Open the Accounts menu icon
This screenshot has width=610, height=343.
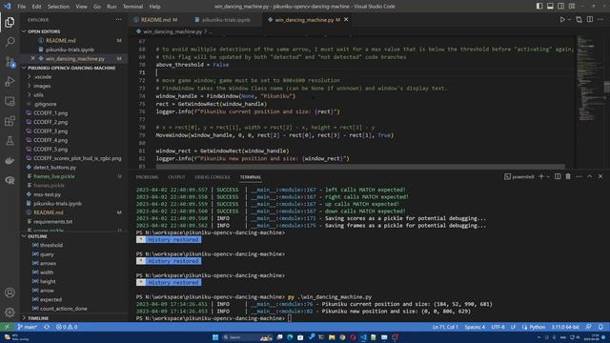pos(10,293)
